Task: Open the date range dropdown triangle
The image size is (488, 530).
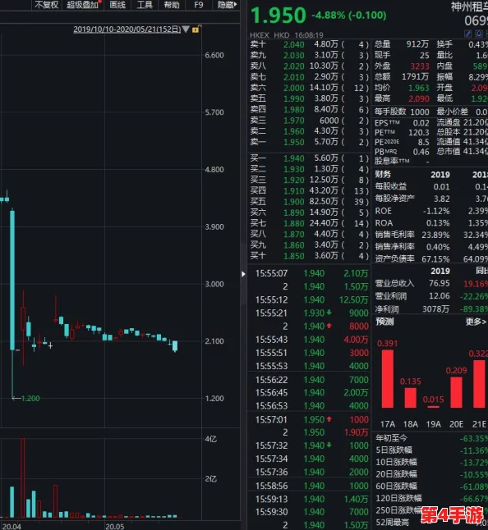Action: [x=186, y=30]
